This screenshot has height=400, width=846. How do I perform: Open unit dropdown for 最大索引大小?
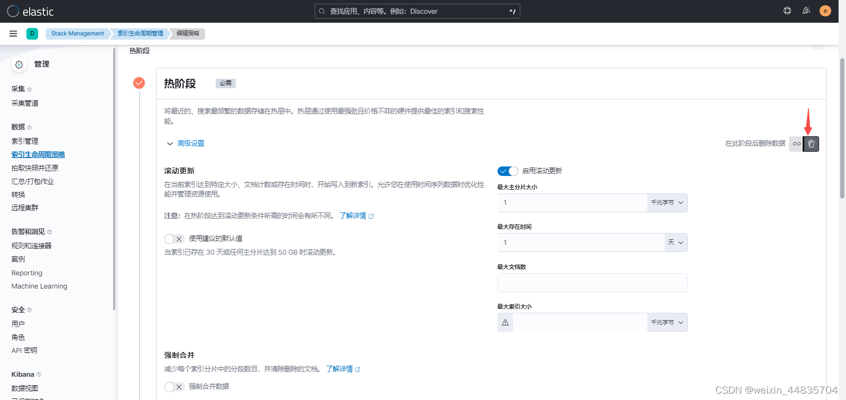pos(667,322)
